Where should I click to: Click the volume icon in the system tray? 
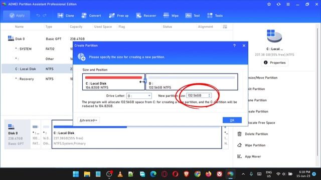click(x=284, y=174)
